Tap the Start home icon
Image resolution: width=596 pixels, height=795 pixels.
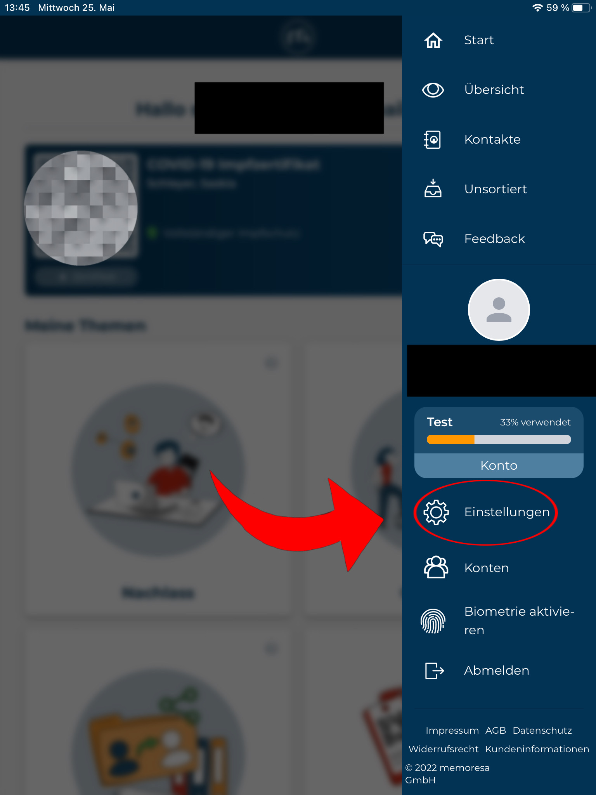click(x=433, y=40)
